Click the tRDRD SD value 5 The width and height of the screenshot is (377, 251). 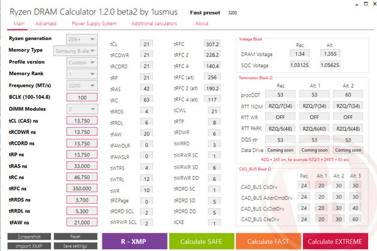214,201
